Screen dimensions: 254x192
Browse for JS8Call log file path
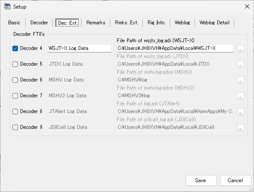pyautogui.click(x=241, y=127)
